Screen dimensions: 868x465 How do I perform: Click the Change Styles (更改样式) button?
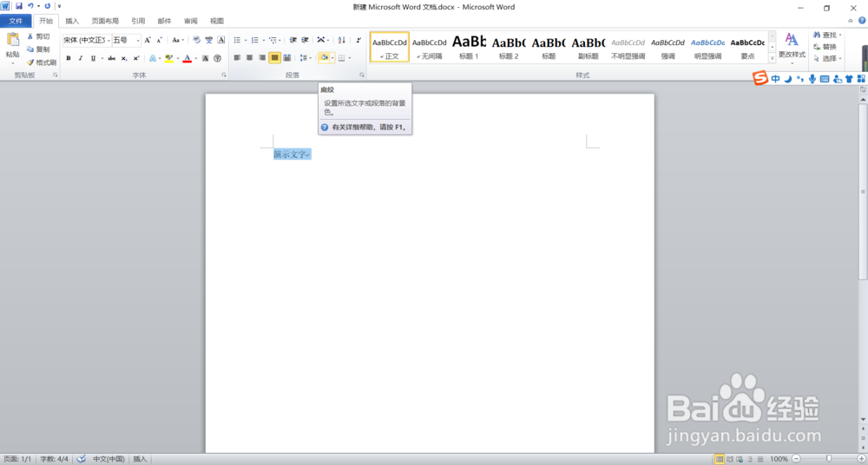[x=792, y=48]
